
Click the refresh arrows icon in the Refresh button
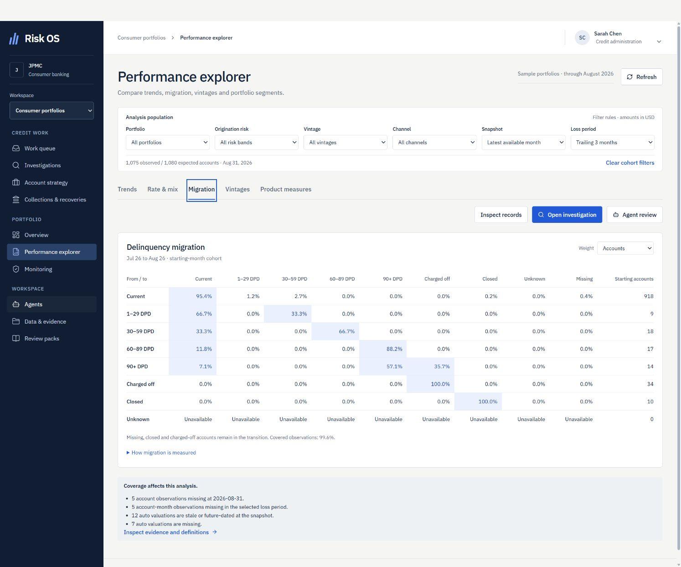[x=630, y=77]
